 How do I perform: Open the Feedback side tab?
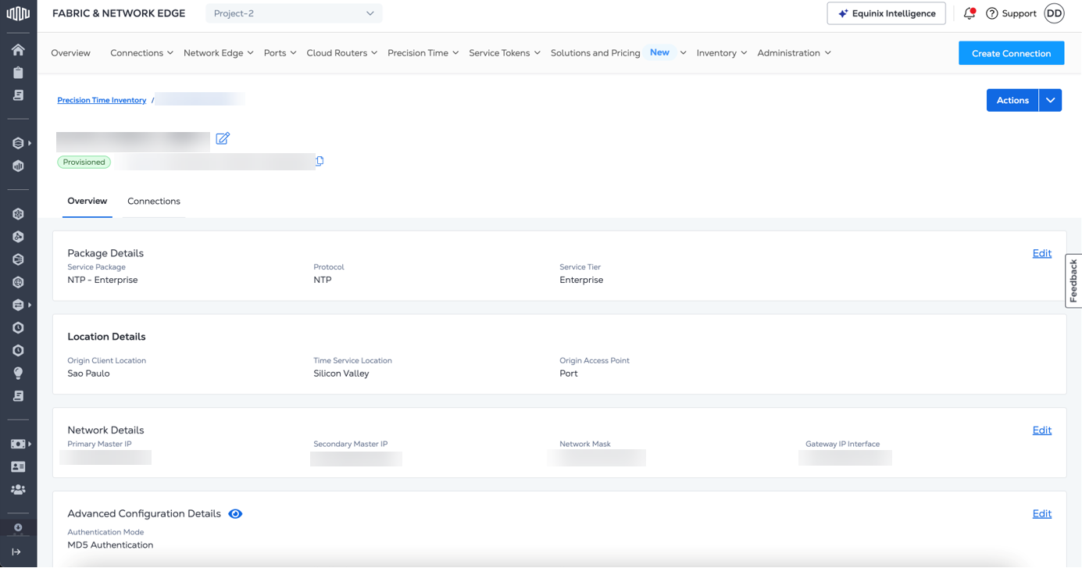[x=1073, y=281]
